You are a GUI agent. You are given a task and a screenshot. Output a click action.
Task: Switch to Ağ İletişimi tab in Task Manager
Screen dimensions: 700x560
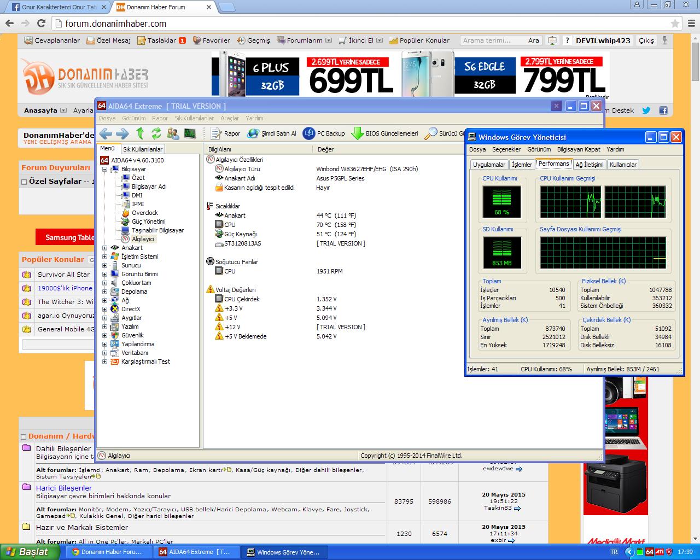pos(590,165)
